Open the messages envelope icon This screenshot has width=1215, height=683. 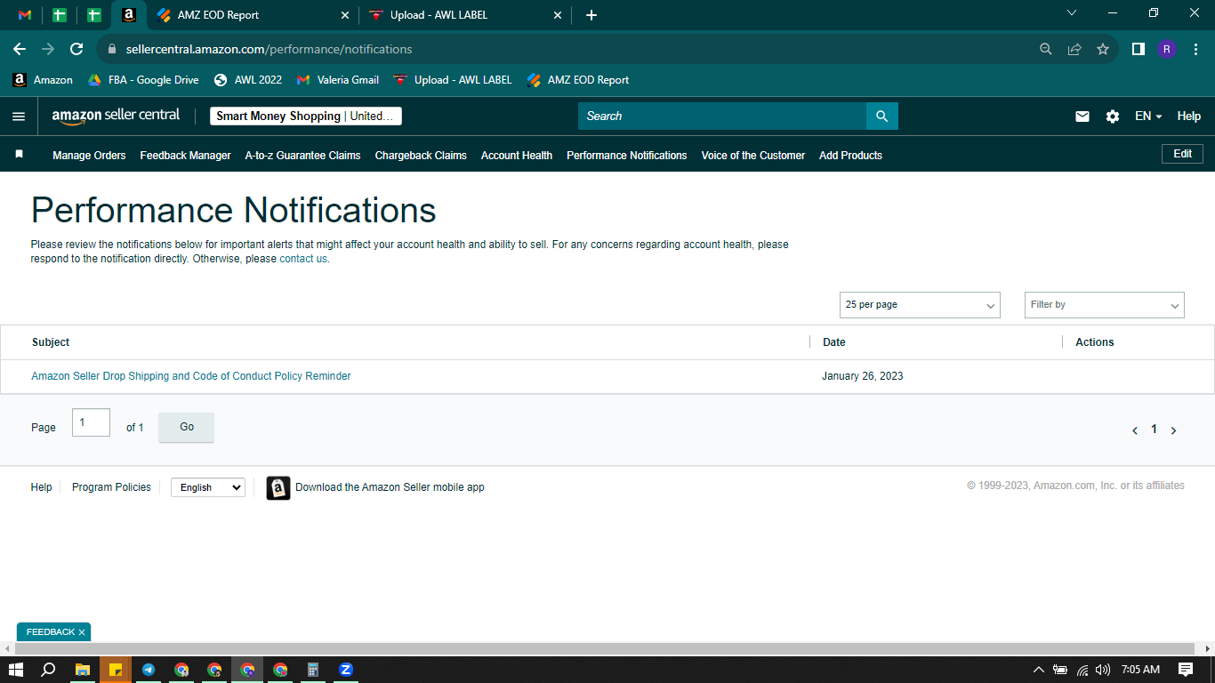[1082, 117]
